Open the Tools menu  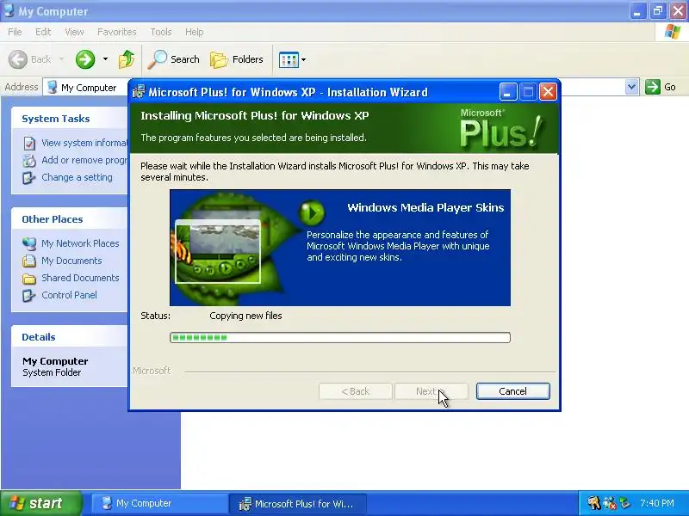pyautogui.click(x=161, y=32)
